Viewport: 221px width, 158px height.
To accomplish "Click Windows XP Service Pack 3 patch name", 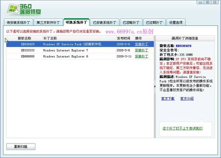I will 72,44.
